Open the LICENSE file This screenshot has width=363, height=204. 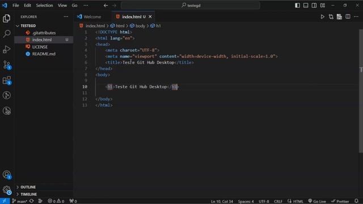point(40,47)
